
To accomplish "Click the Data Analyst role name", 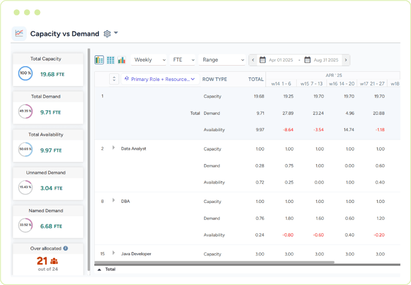I will 133,149.
